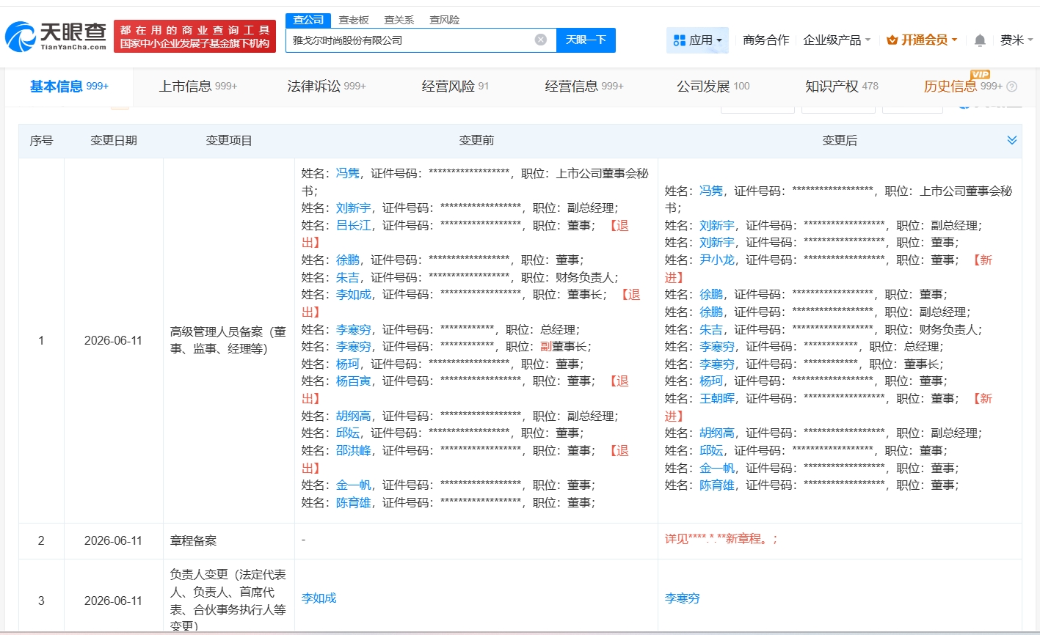Image resolution: width=1040 pixels, height=635 pixels.
Task: Click 李如成 in the 负责人变更 row
Action: click(319, 598)
